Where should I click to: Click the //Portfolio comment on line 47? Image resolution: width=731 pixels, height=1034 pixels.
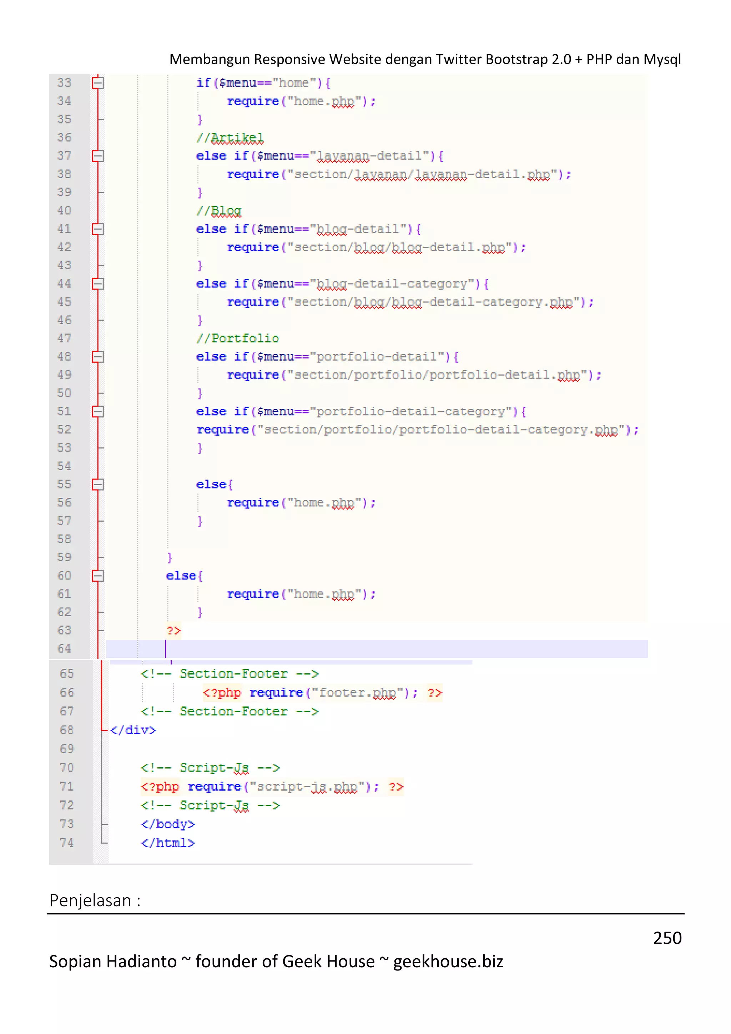[238, 338]
